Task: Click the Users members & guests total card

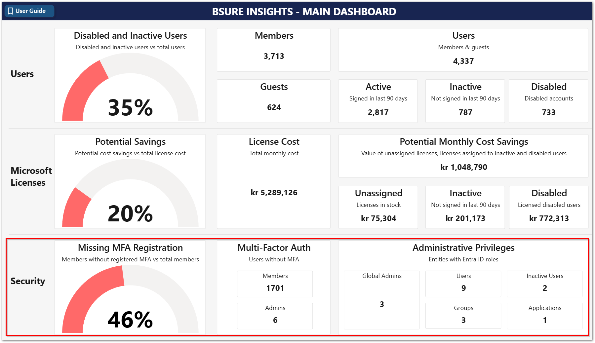Action: pyautogui.click(x=463, y=50)
